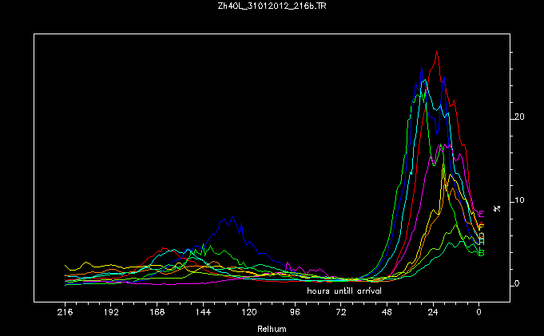Click the Relhum x-axis label
This screenshot has height=336, width=544.
(268, 329)
